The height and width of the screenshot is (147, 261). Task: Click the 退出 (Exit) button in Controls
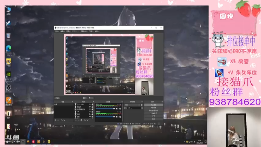pos(154,119)
